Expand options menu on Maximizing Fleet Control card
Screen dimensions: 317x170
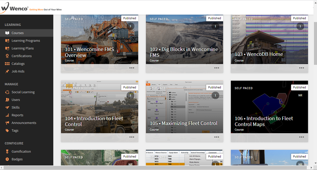[x=216, y=137]
